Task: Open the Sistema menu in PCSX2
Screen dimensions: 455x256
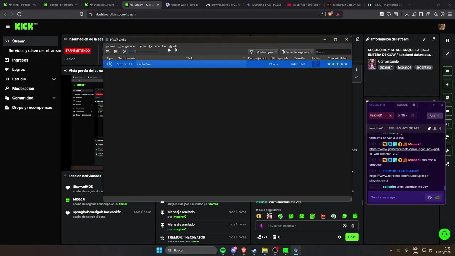Action: (x=110, y=46)
